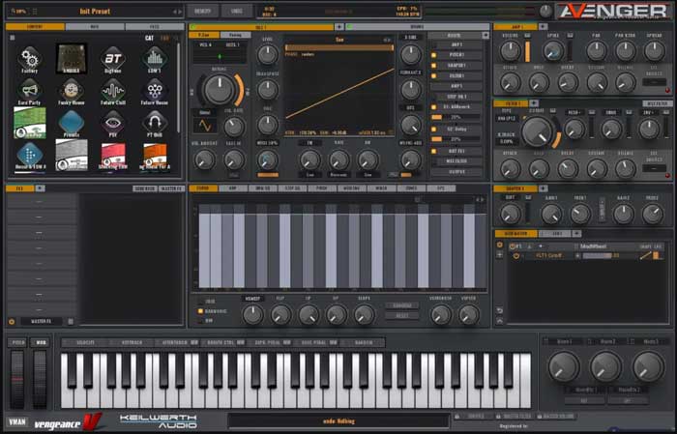Viewport: 677px width, 434px height.
Task: Click the lock icon before Master Volume
Action: [540, 417]
